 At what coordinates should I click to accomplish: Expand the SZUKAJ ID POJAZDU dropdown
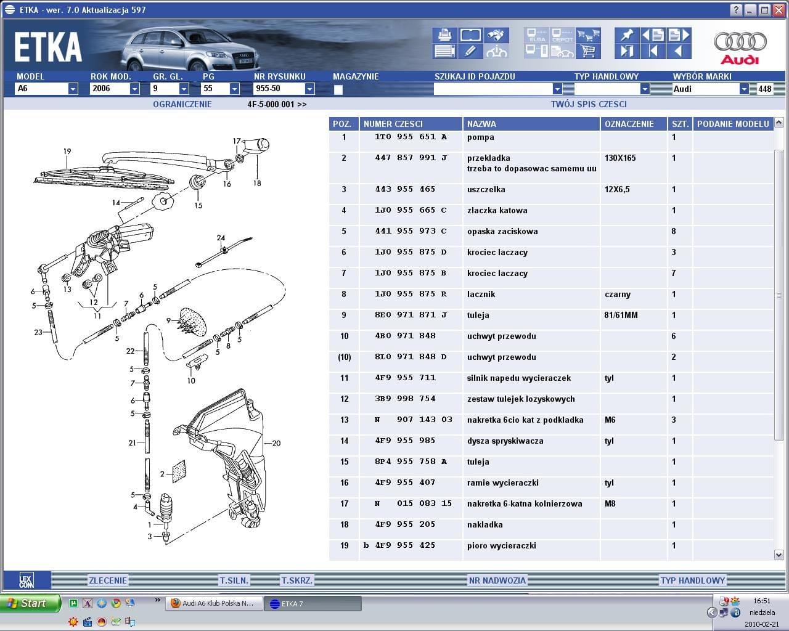[x=557, y=89]
